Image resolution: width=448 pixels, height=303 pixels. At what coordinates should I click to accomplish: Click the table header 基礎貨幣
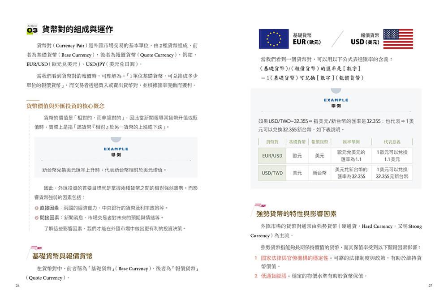point(297,142)
